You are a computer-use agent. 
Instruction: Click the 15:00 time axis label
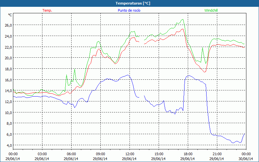159,154
